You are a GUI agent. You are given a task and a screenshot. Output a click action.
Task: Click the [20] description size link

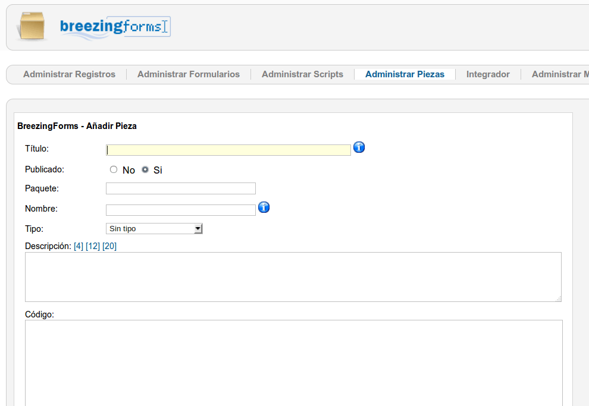(x=109, y=246)
